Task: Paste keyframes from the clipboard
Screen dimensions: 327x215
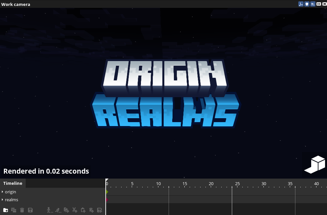Action: tap(83, 210)
